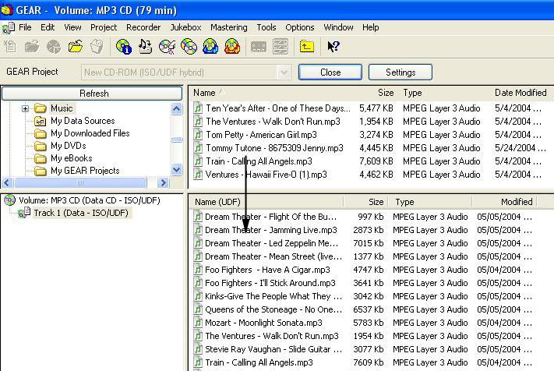554x371 pixels.
Task: Click the Volume MP3 CD disc icon
Action: coord(10,200)
